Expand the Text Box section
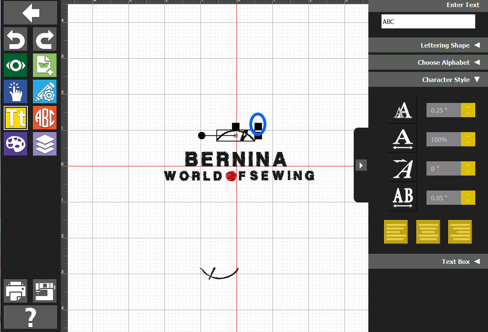 point(428,262)
